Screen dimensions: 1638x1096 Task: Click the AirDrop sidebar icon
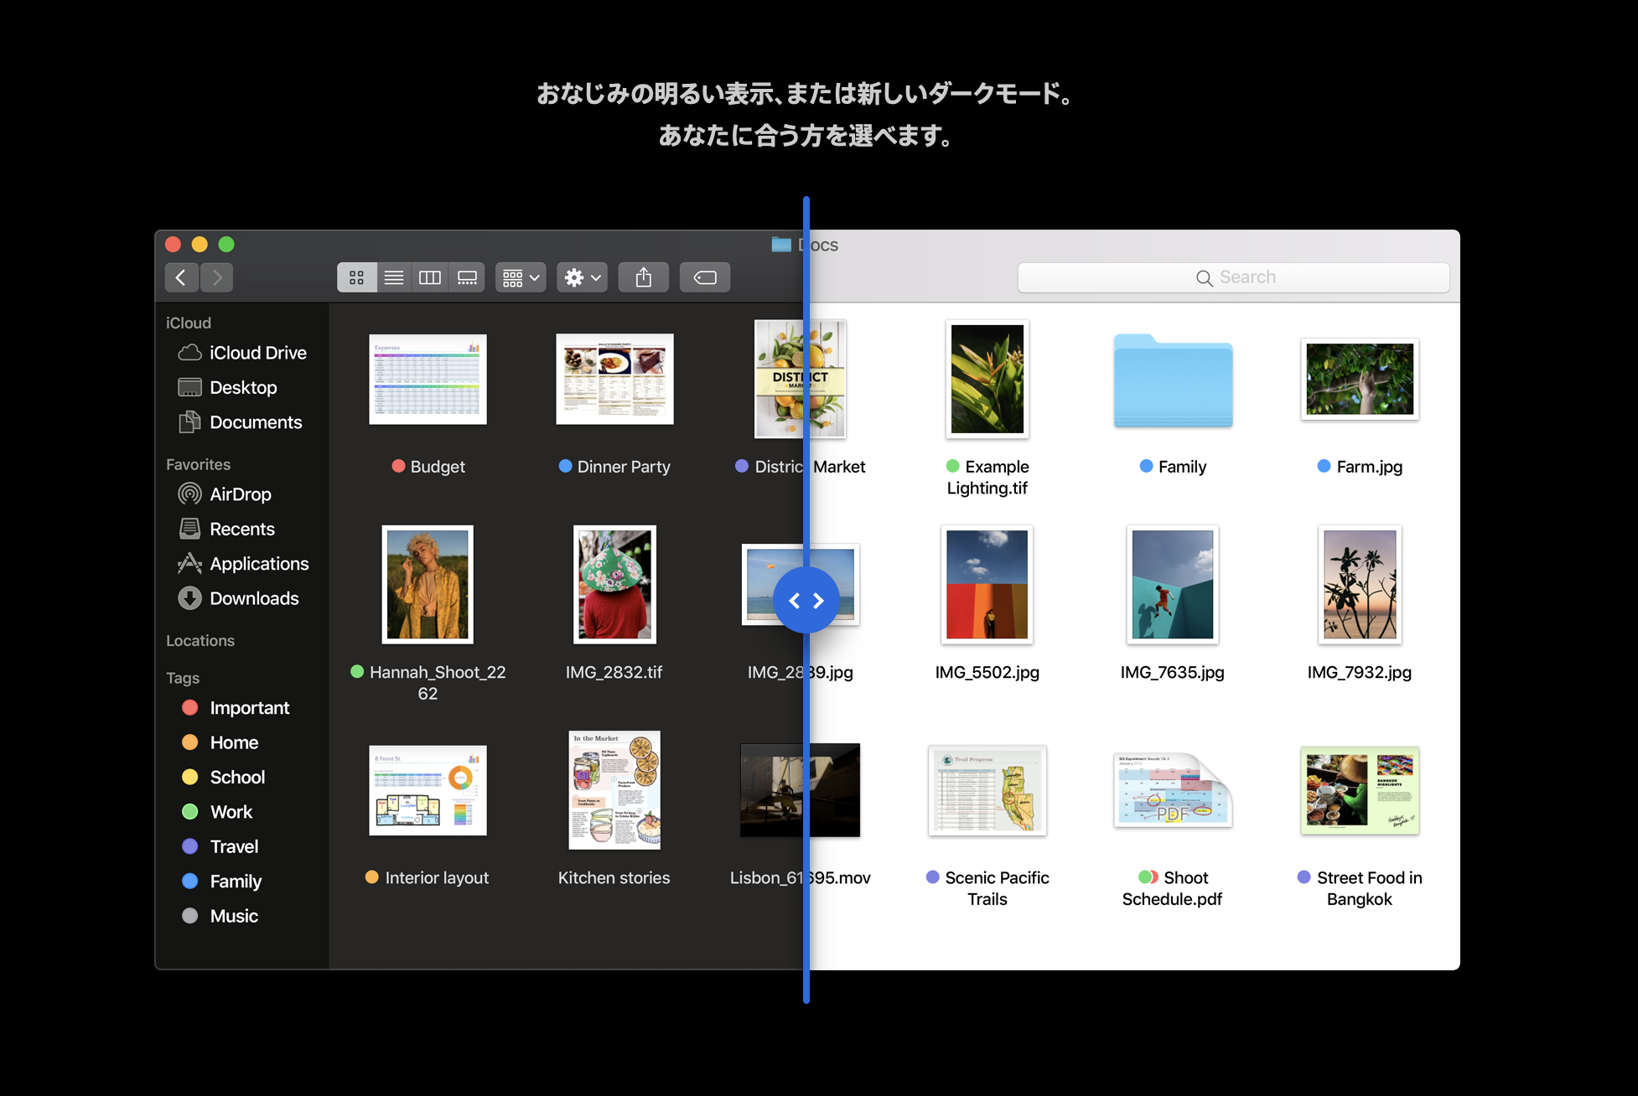[190, 494]
